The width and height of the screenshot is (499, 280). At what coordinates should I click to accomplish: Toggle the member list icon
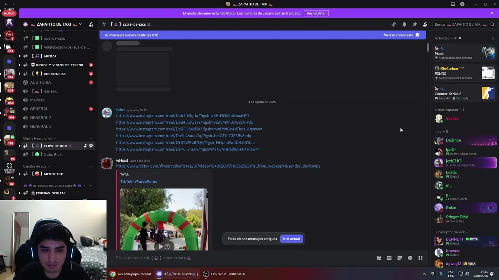tap(425, 24)
